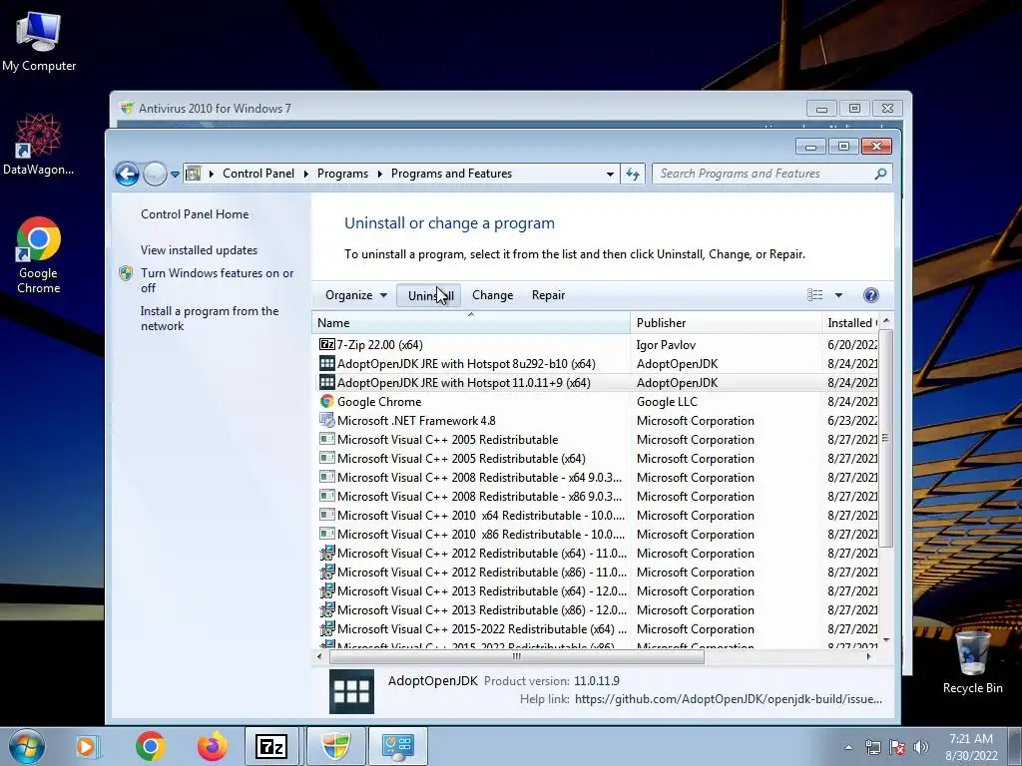Click the search magnifier icon

pos(880,174)
